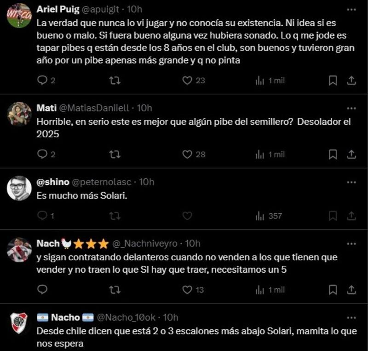
Task: Open more options on Nacho's tweet
Action: pos(351,317)
